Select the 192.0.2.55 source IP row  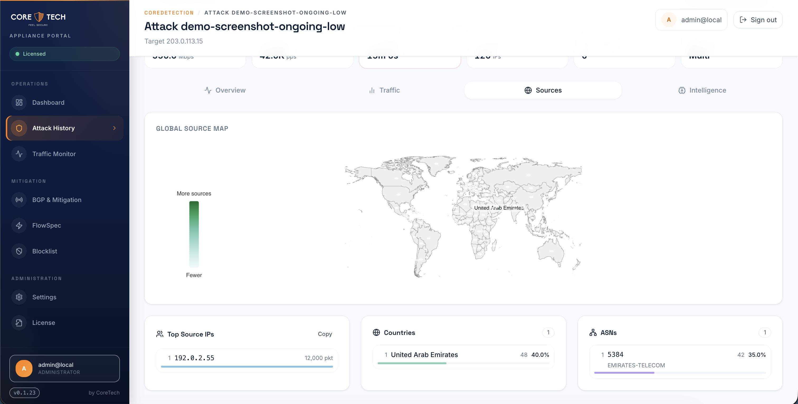click(247, 360)
